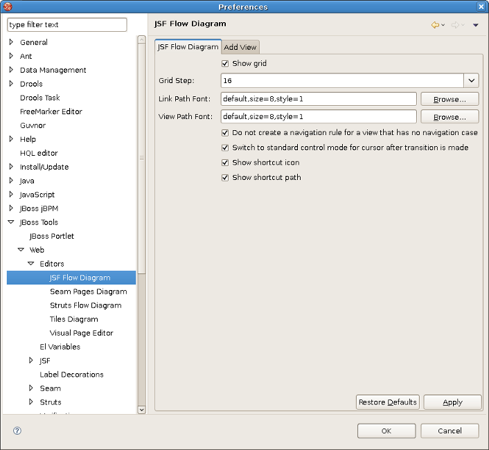
Task: Click the help question mark icon
Action: (x=17, y=431)
